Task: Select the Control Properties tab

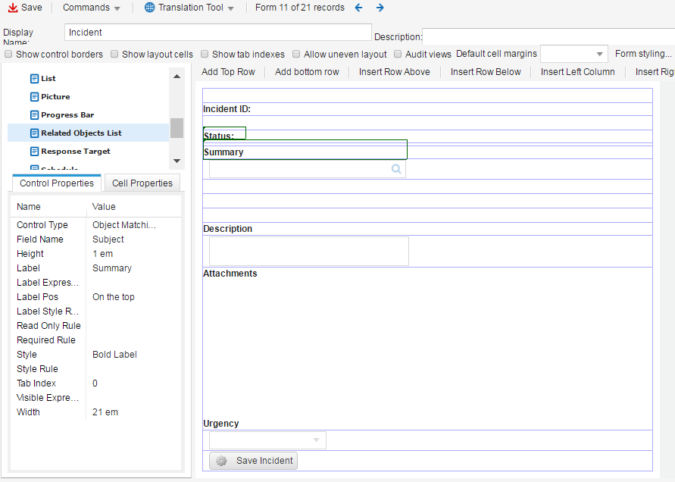Action: click(57, 183)
